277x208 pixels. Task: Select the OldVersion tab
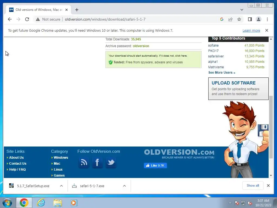[38, 10]
